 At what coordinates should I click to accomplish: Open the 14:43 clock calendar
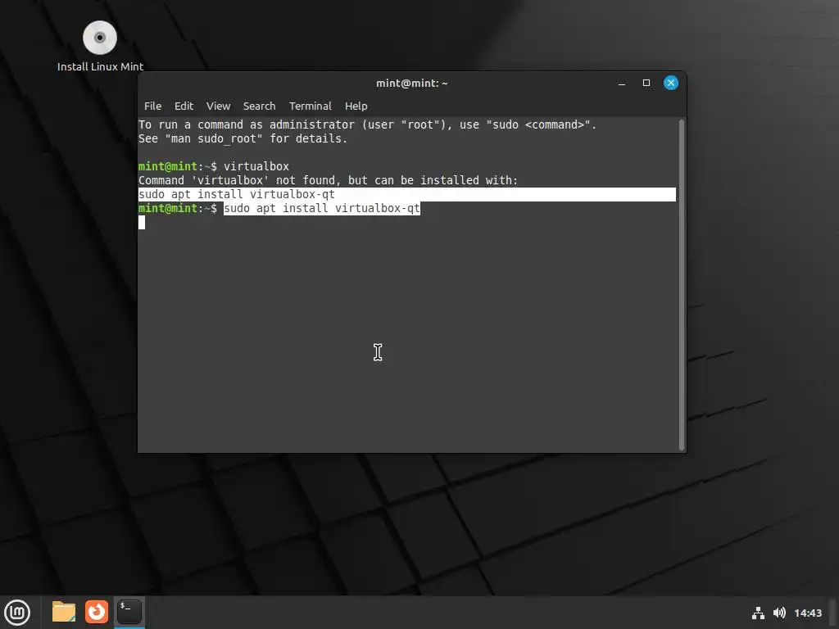807,613
